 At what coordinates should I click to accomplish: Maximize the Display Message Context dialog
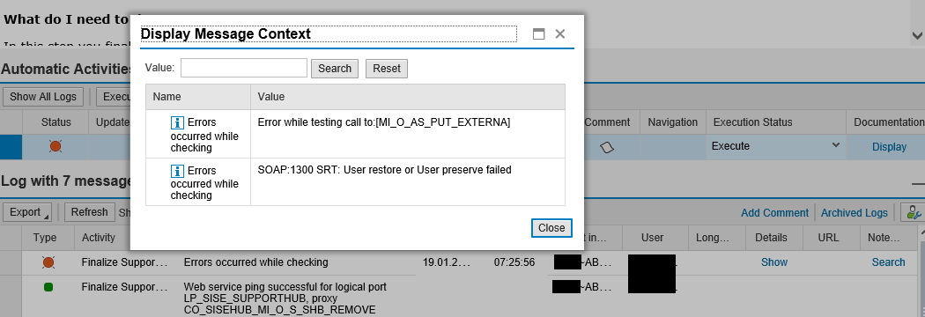[538, 34]
